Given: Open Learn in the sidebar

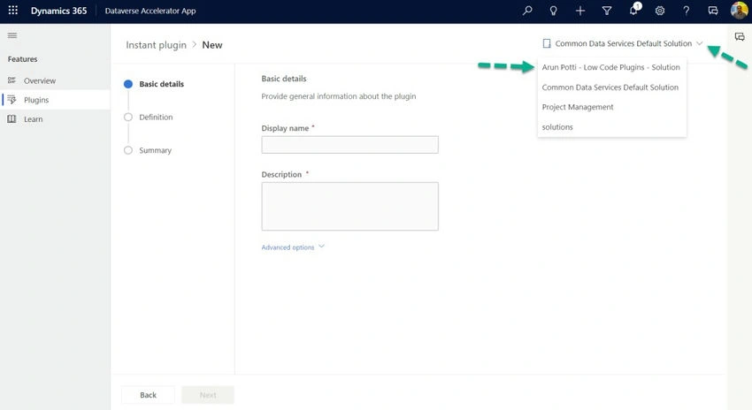Looking at the screenshot, I should (55, 118).
